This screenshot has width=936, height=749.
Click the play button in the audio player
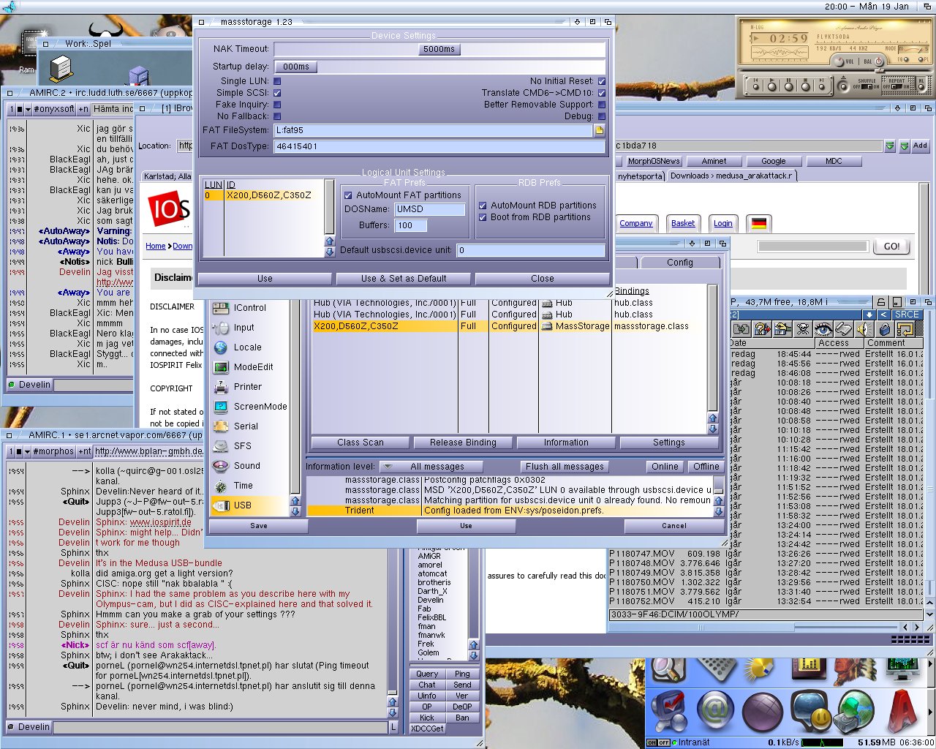coord(771,87)
